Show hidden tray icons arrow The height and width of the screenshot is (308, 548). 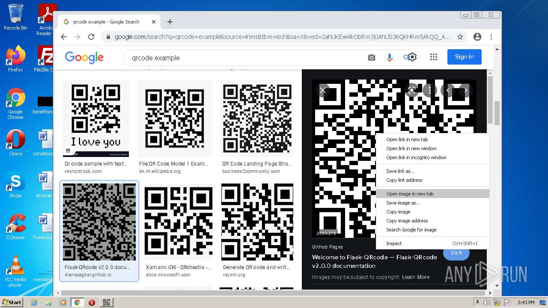click(x=478, y=302)
